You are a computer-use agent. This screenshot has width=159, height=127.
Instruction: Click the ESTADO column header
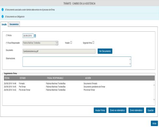(x=22, y=78)
